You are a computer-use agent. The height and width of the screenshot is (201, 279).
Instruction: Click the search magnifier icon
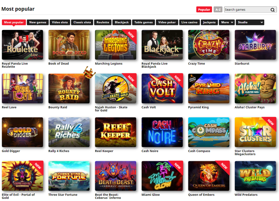click(x=272, y=10)
